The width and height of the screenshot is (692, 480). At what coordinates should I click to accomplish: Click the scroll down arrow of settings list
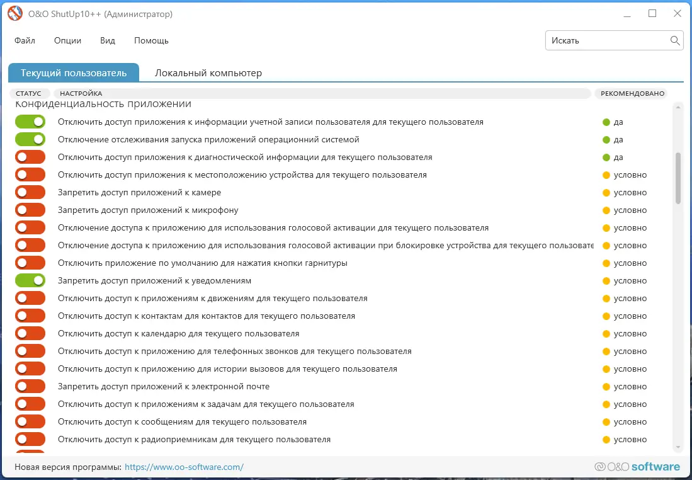click(x=678, y=447)
